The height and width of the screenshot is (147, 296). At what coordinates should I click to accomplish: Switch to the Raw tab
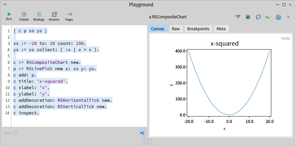tap(176, 29)
